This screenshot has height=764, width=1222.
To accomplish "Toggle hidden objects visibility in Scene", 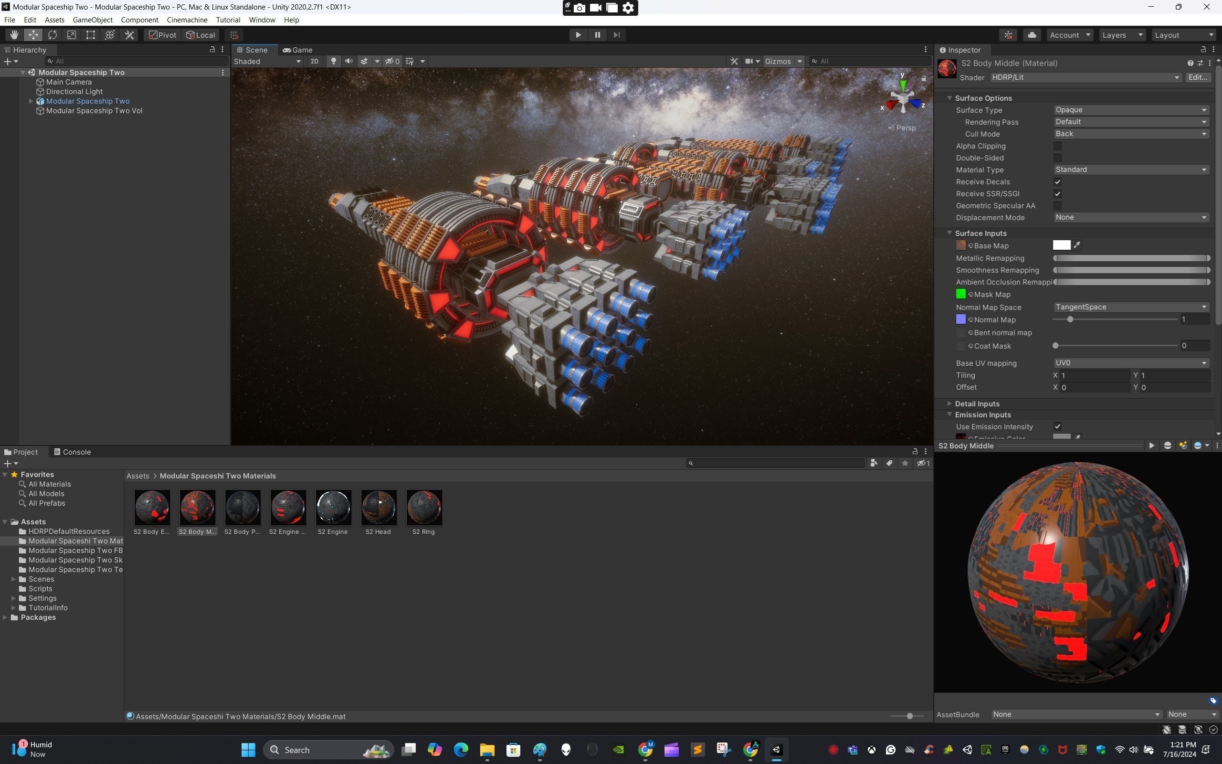I will [392, 61].
